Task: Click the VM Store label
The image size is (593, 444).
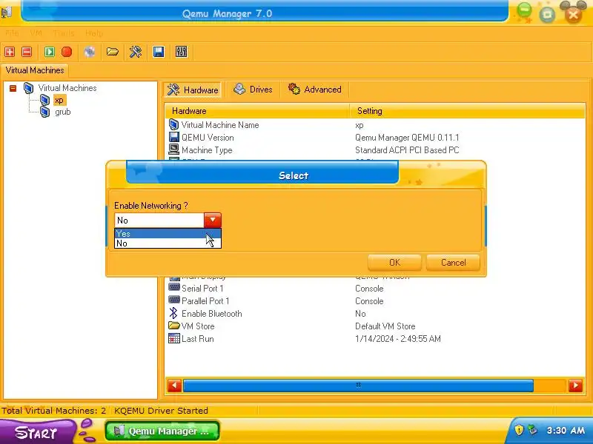Action: pyautogui.click(x=198, y=326)
